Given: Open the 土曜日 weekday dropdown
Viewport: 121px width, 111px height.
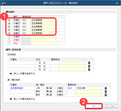Looking at the screenshot, I should point(61,88).
